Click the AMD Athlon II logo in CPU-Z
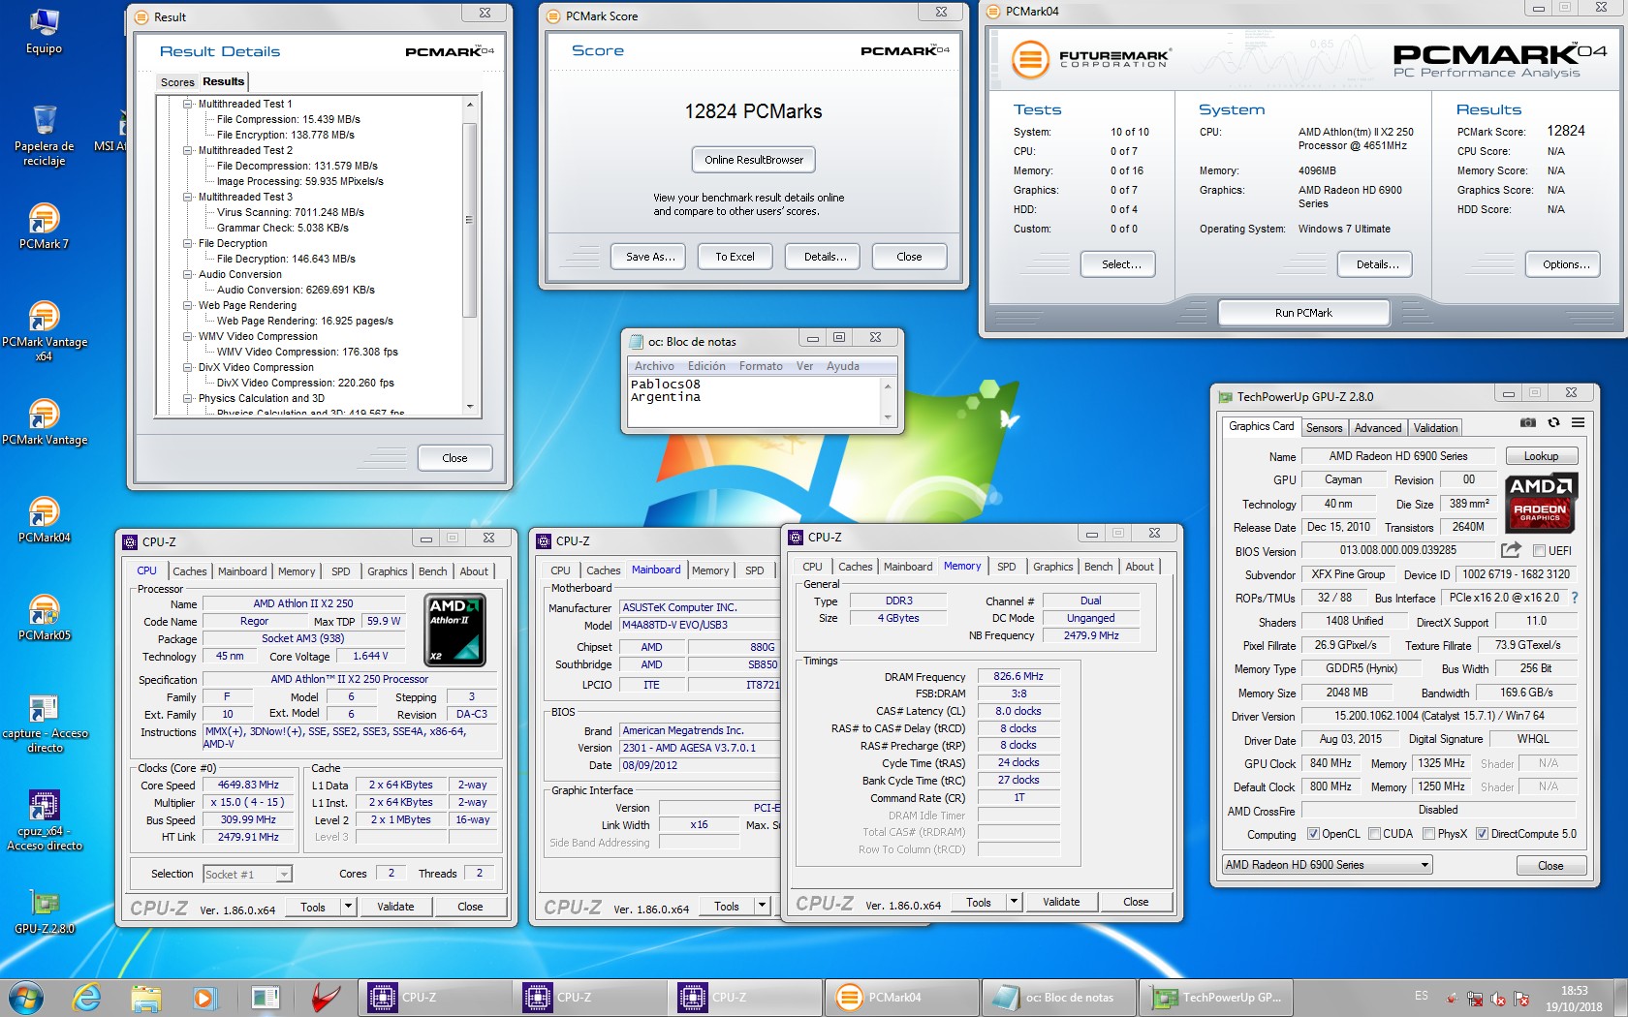This screenshot has width=1628, height=1017. 455,631
